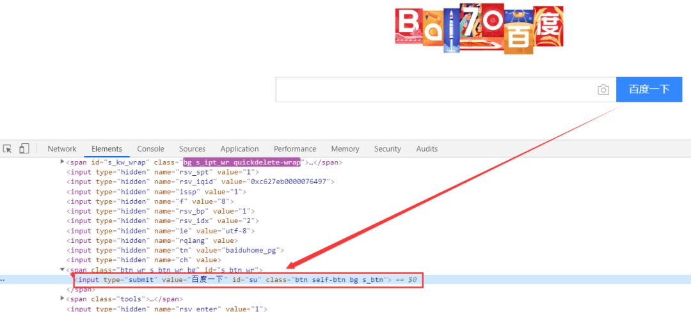Select the issp hidden input line
Image resolution: width=691 pixels, height=312 pixels.
tap(157, 192)
